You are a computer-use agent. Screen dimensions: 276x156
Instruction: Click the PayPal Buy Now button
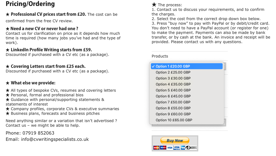[x=175, y=141]
